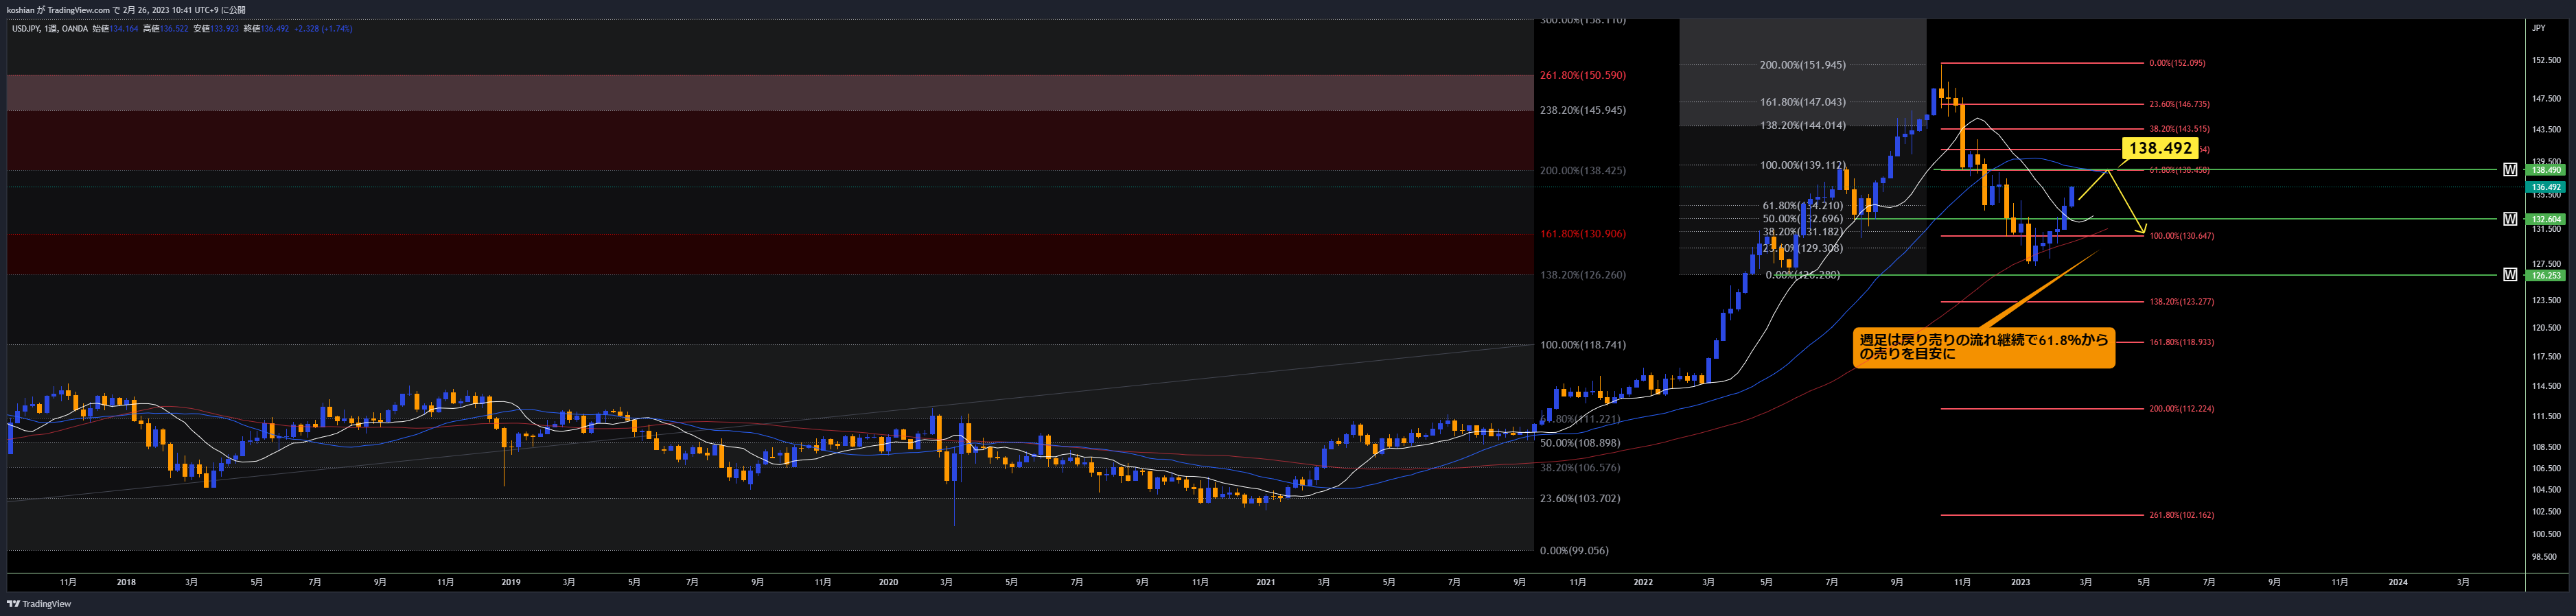The height and width of the screenshot is (616, 2576).
Task: Click the TradingView logo in the footer
Action: (x=40, y=604)
